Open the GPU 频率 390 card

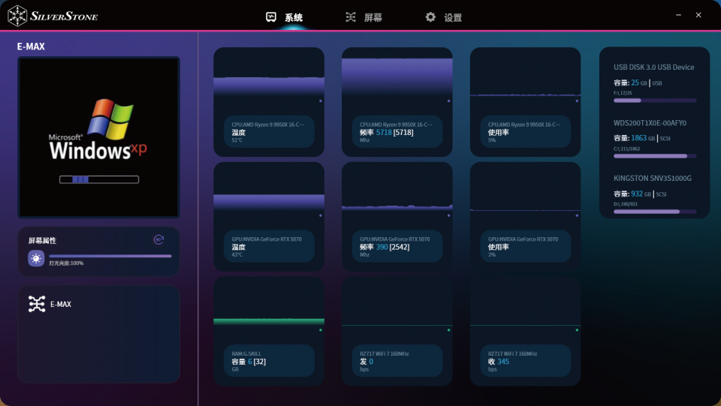(397, 216)
